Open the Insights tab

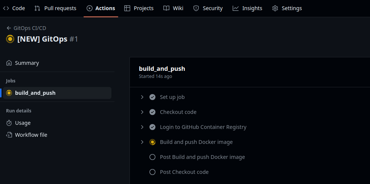[x=247, y=8]
